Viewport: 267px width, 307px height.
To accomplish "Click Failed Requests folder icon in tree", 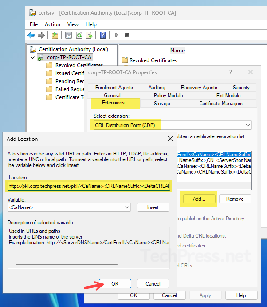I will pyautogui.click(x=49, y=89).
